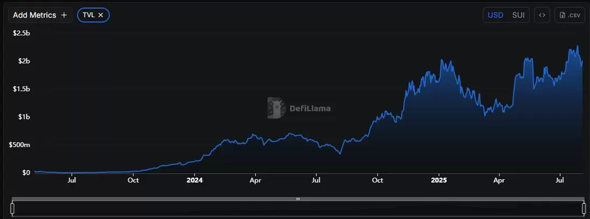Switch the denomination to SUI

pos(518,16)
